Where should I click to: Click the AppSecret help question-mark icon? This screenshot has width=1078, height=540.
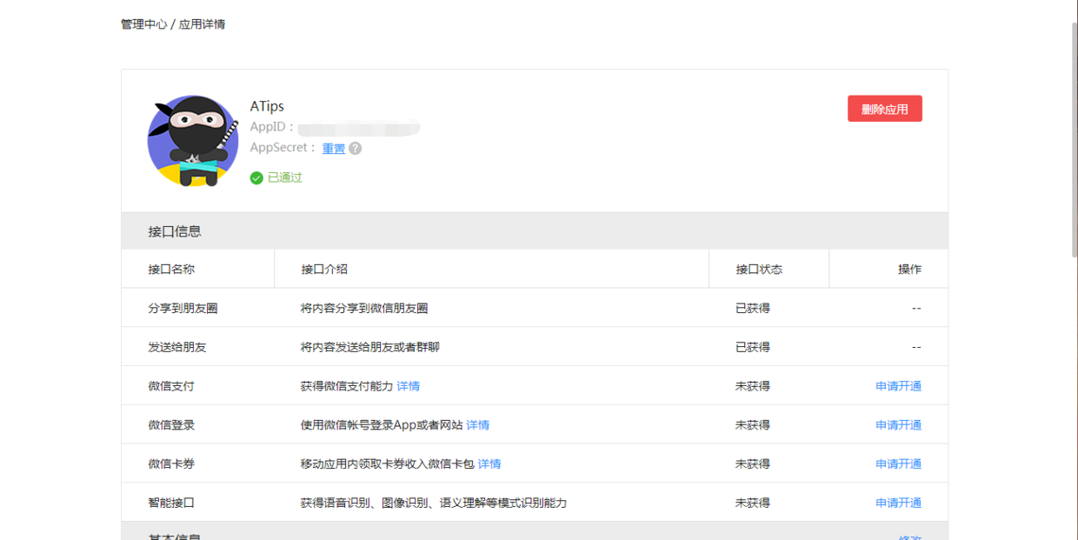[x=355, y=149]
